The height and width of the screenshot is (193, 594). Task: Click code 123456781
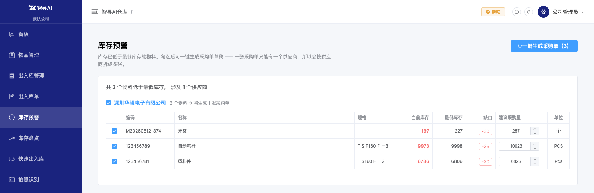pyautogui.click(x=138, y=161)
